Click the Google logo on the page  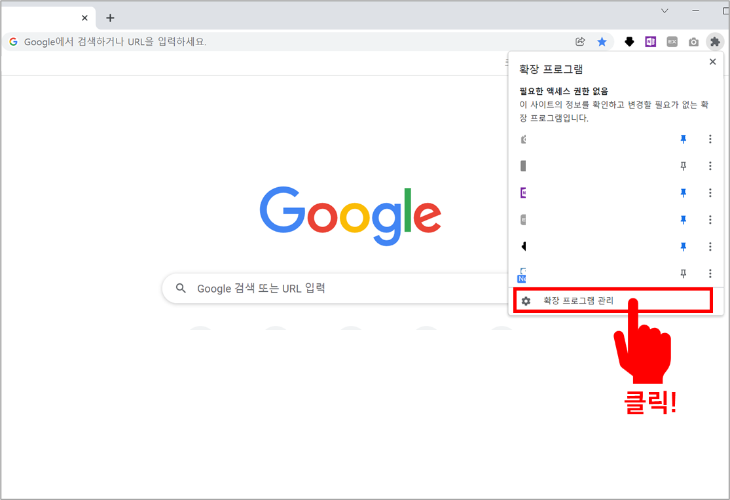[x=350, y=215]
